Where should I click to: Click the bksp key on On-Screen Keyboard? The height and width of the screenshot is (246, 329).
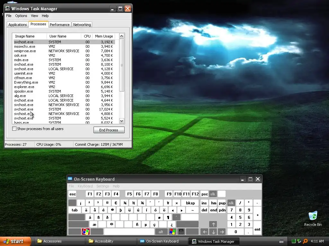190,203
